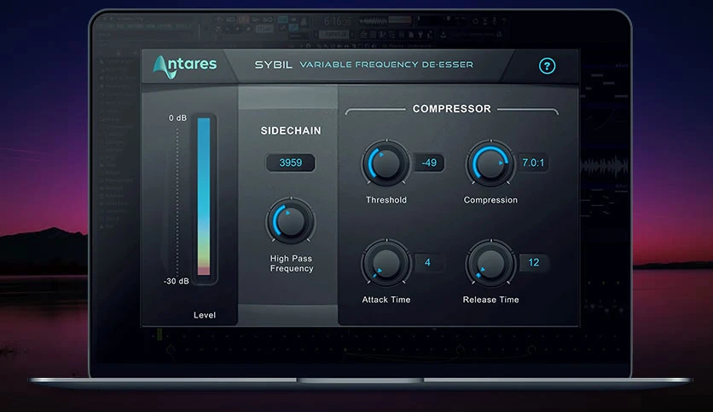713x412 pixels.
Task: Click the High Pass Frequency knob
Action: (290, 221)
